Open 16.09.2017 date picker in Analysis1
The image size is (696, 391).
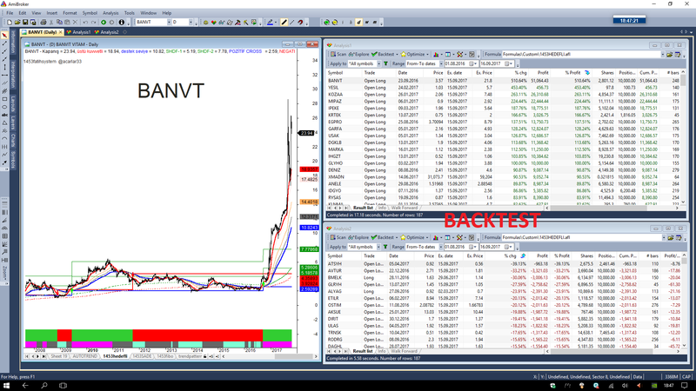pos(509,63)
